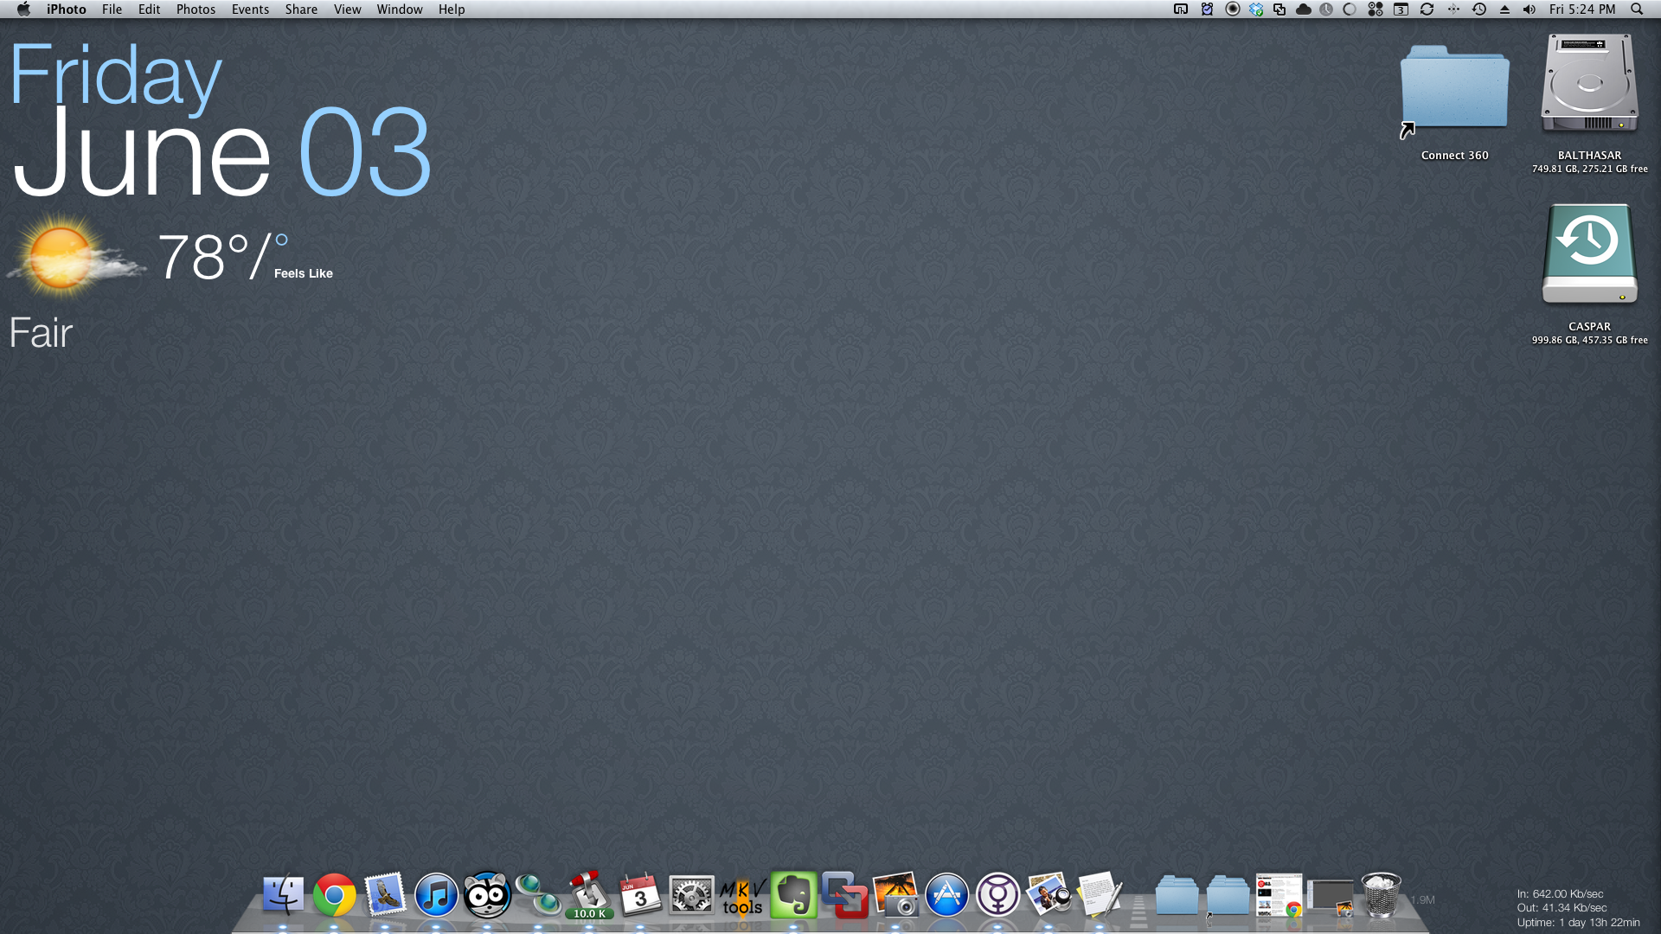The height and width of the screenshot is (934, 1661).
Task: Open the Events menu
Action: tap(250, 10)
